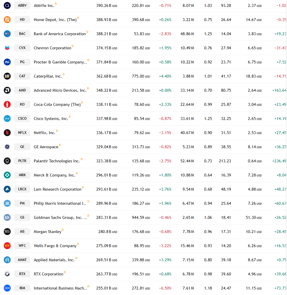Screen dimensions: 287x295
Task: Open Lam Research Corporation link
Action: [58, 189]
